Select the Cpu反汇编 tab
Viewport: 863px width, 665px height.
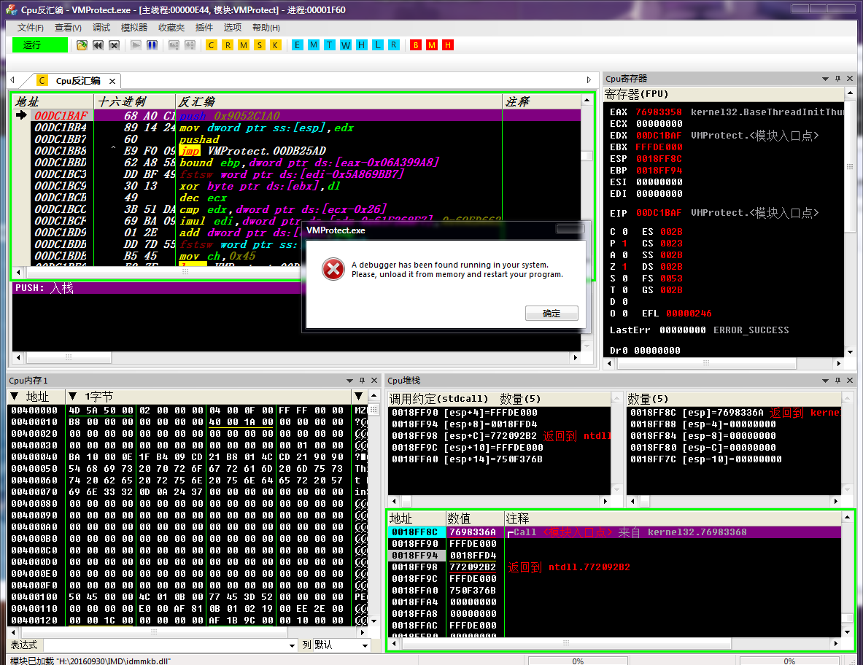(x=77, y=81)
